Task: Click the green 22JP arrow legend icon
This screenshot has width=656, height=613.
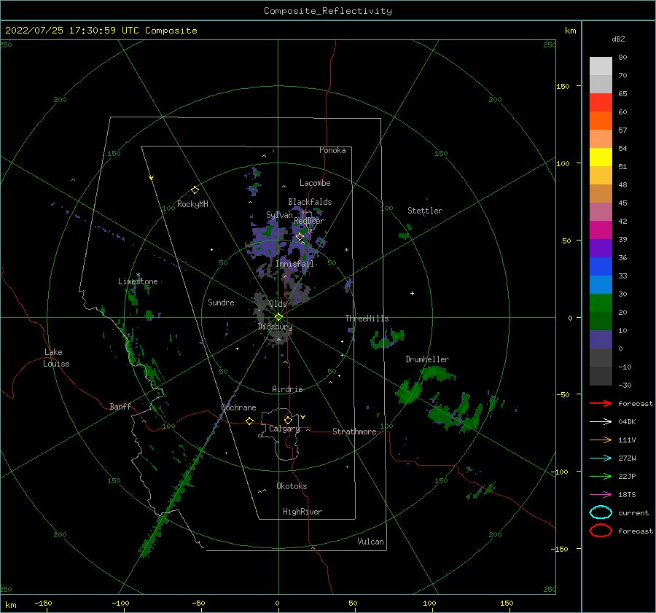Action: [x=601, y=476]
